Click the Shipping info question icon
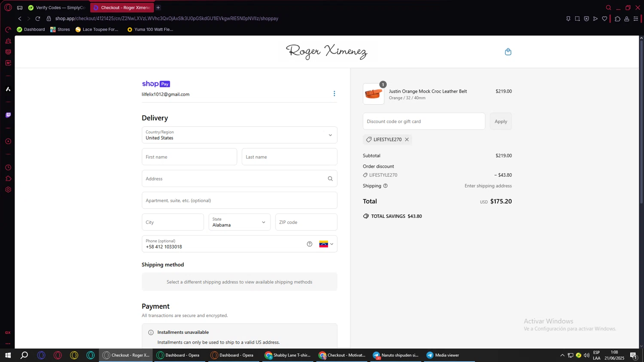This screenshot has width=644, height=362. pyautogui.click(x=385, y=186)
